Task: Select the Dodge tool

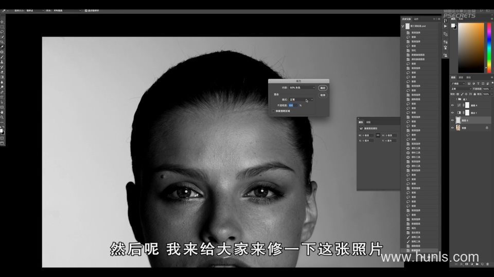Action: [x=2, y=87]
